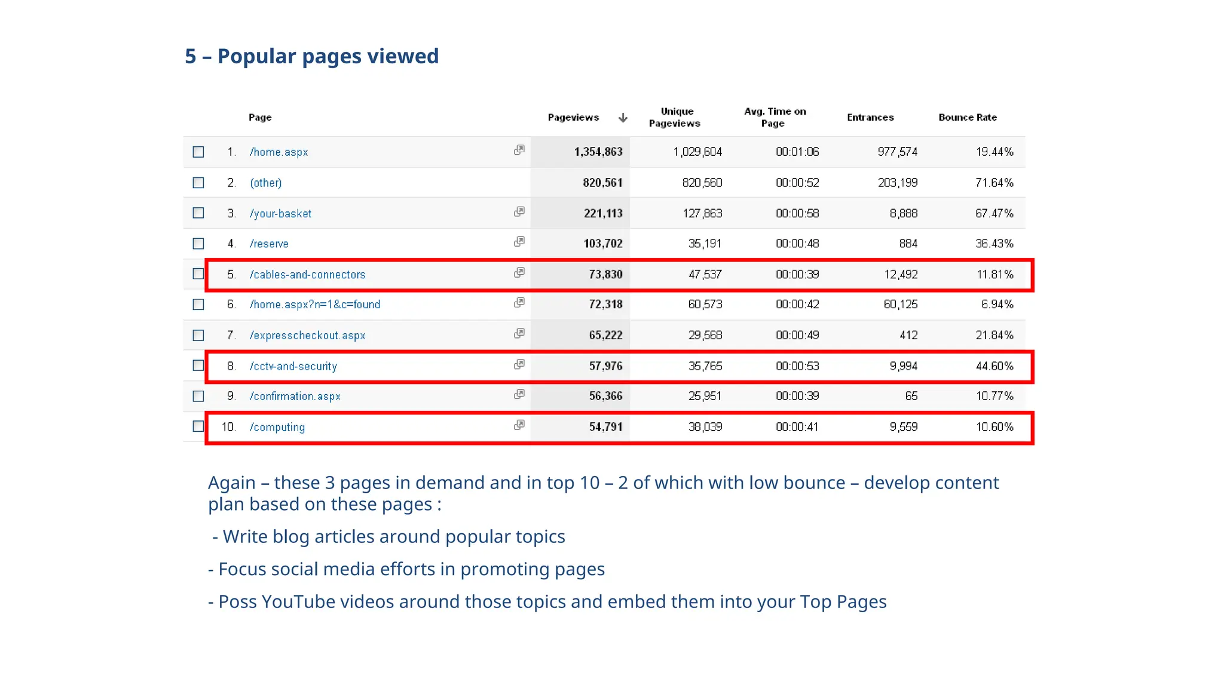This screenshot has height=688, width=1224.
Task: Select the 127,863 unique pageviews value
Action: (702, 214)
